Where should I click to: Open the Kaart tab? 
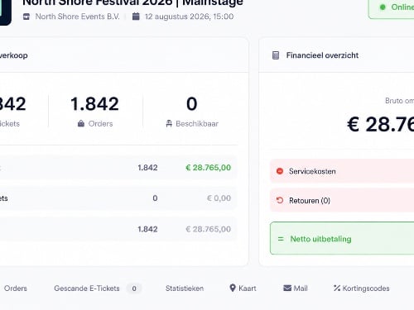click(243, 289)
